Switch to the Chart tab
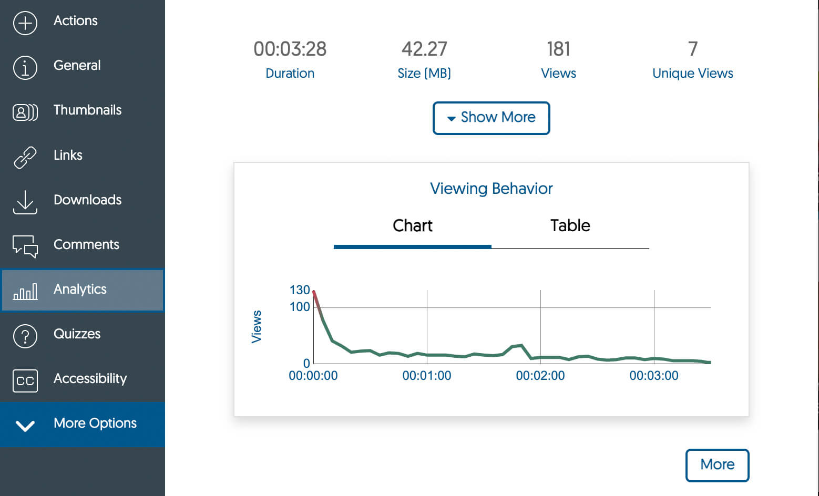Image resolution: width=819 pixels, height=496 pixels. (x=413, y=226)
